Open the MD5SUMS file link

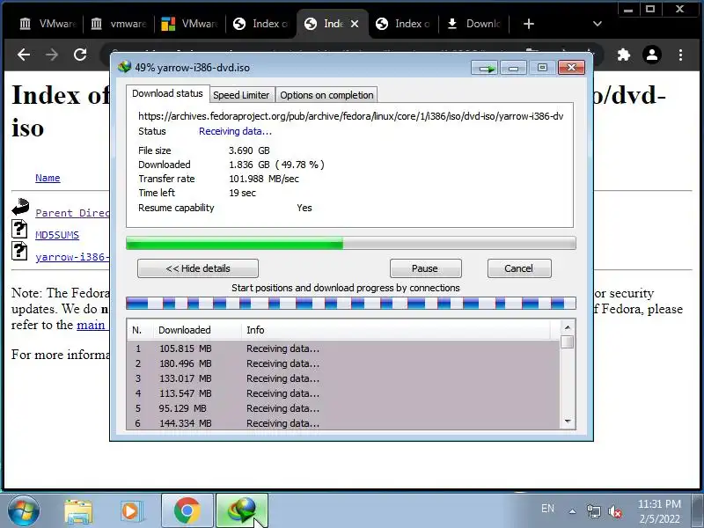[x=57, y=235]
